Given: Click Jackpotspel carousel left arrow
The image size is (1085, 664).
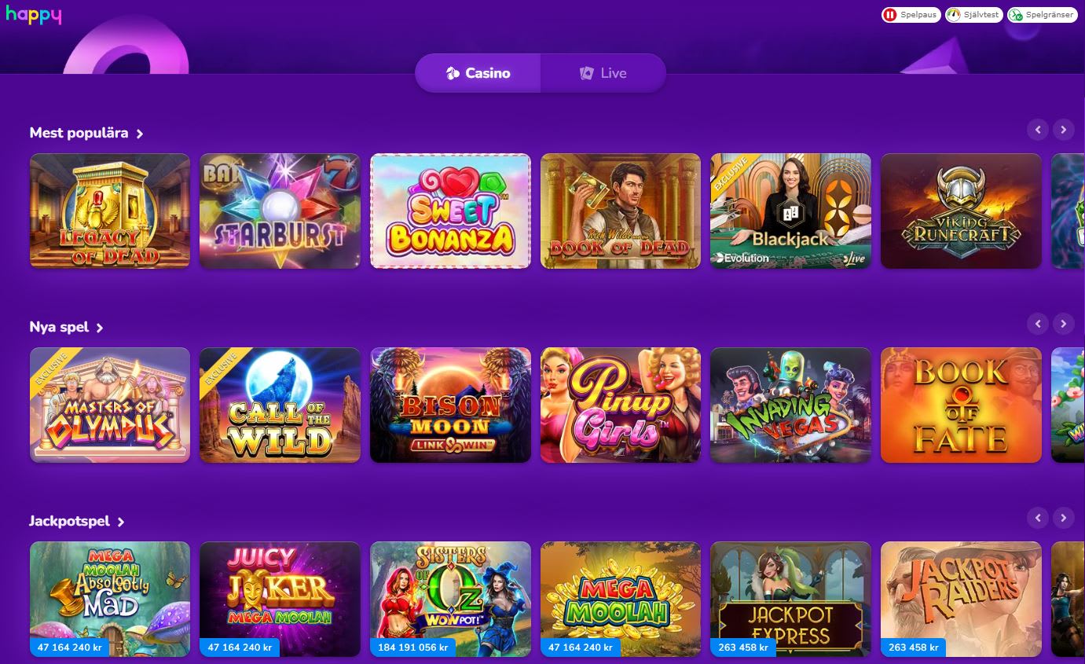Looking at the screenshot, I should tap(1038, 518).
